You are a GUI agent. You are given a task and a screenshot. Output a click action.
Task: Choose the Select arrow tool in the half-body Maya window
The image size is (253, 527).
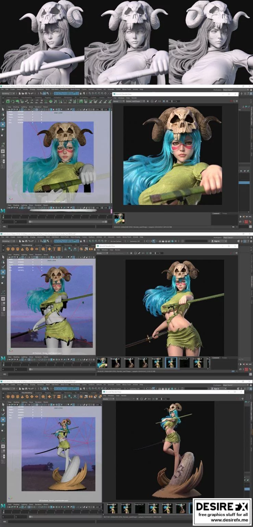pos(3,257)
